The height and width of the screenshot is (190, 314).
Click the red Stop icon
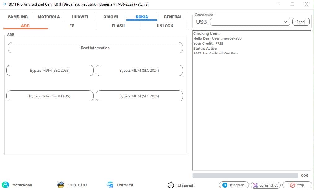coord(292,185)
